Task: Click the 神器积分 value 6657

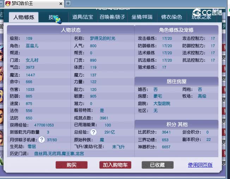Action: pos(166,147)
